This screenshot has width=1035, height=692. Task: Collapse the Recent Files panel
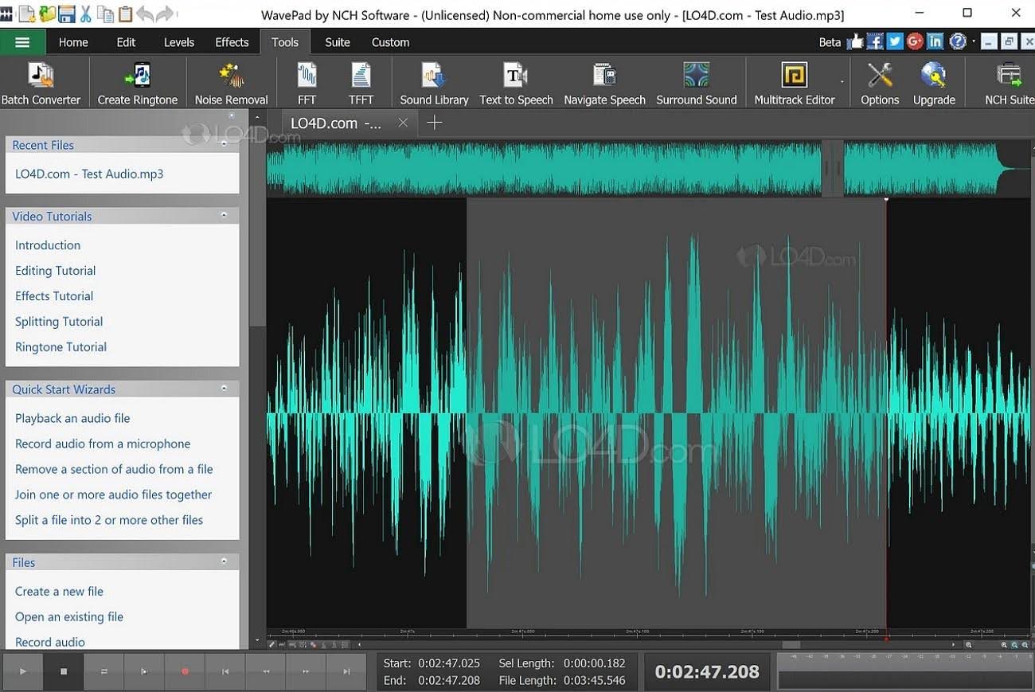coord(224,144)
